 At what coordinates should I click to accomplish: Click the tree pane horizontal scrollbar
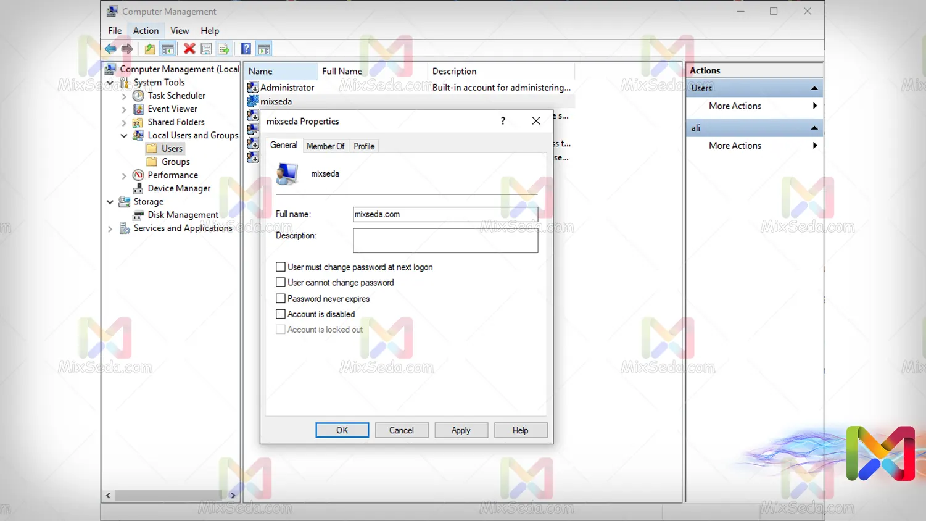point(168,495)
